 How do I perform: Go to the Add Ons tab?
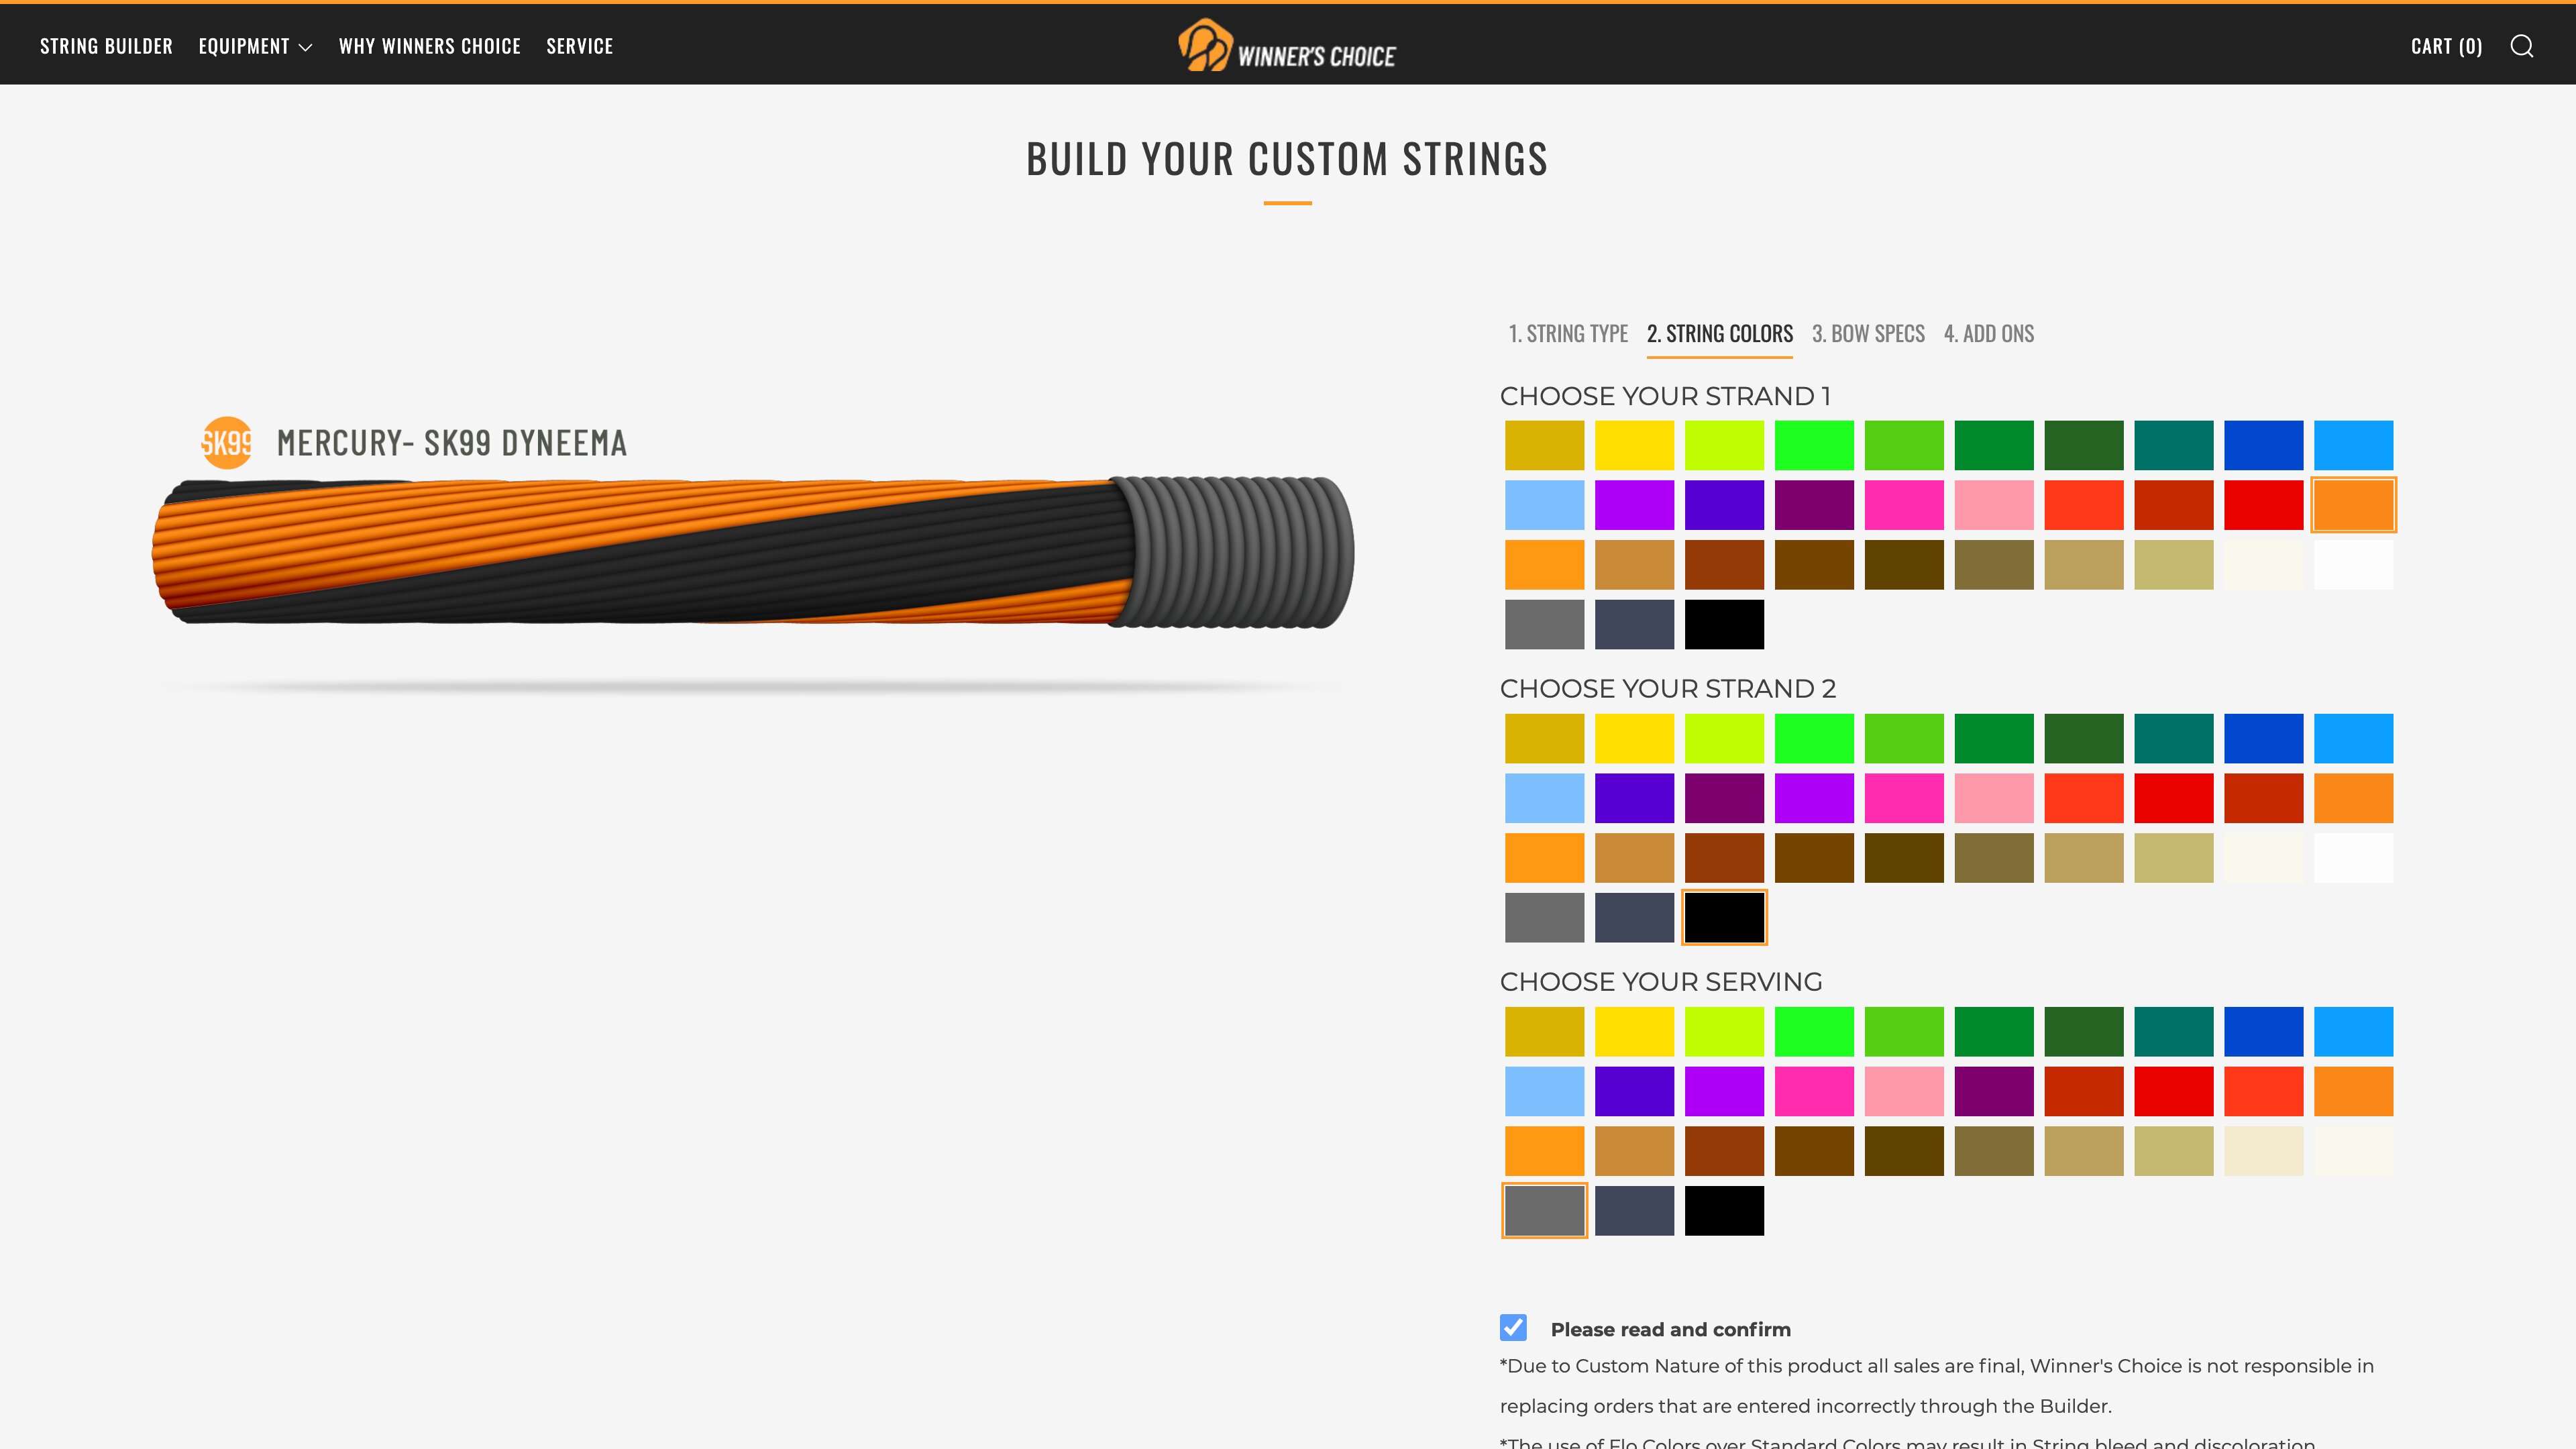pos(1988,334)
